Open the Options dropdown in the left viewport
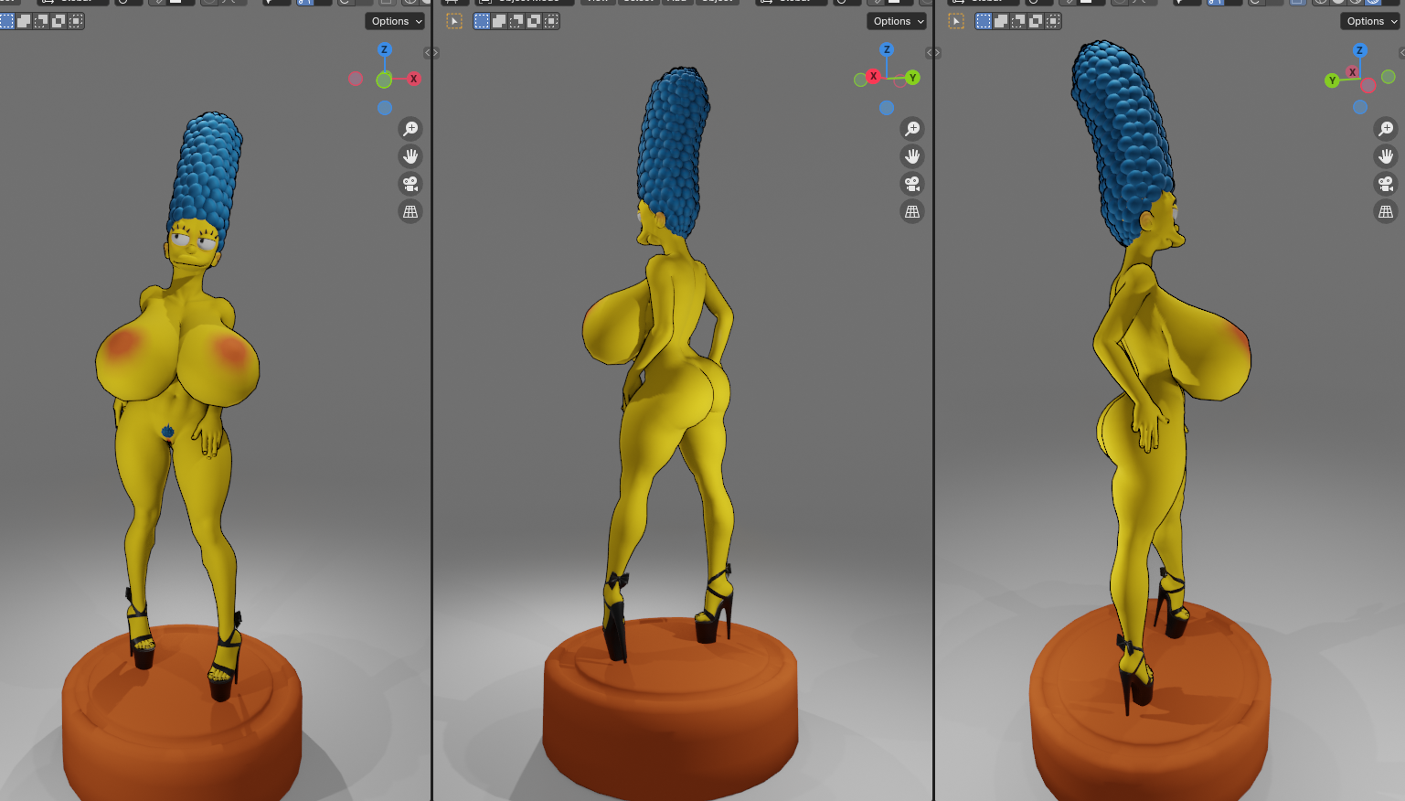 [x=397, y=21]
